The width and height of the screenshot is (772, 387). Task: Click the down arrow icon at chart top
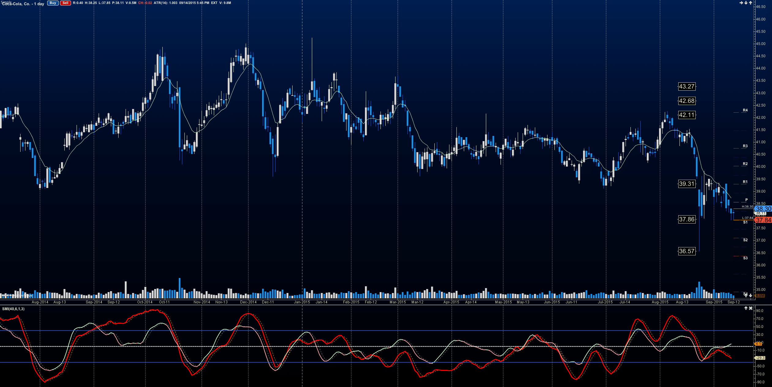click(x=746, y=3)
